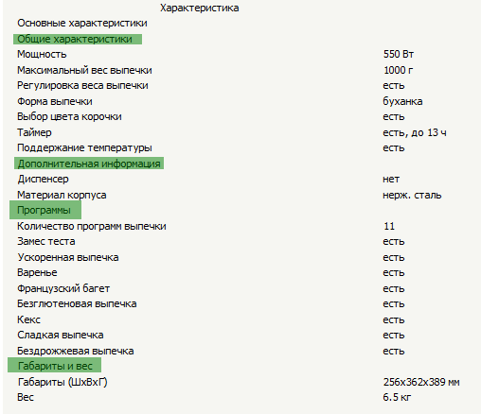Select the 6.5 кг weight value
This screenshot has width=481, height=414.
397,397
